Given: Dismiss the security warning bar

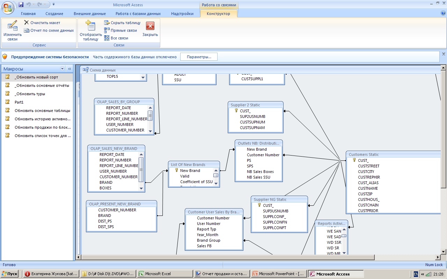Looking at the screenshot, I should (x=444, y=54).
